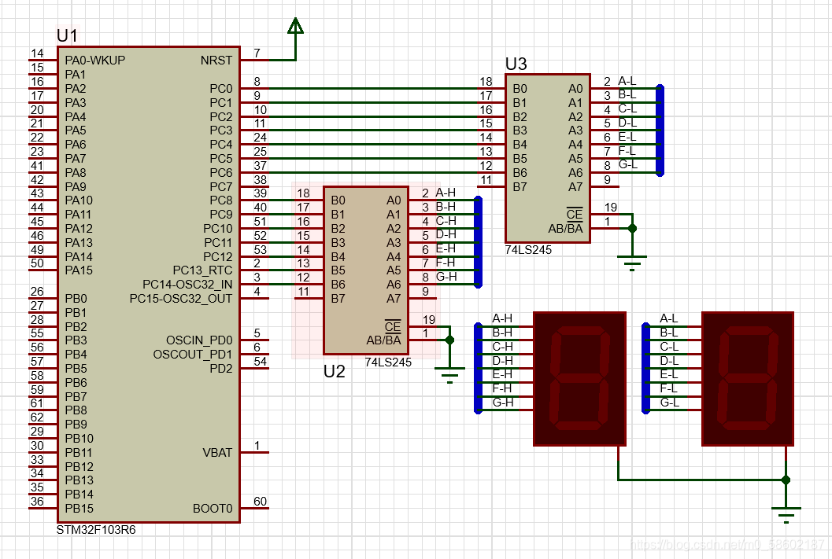
Task: Select the junction dot near U3 AB/BA pin
Action: [631, 229]
